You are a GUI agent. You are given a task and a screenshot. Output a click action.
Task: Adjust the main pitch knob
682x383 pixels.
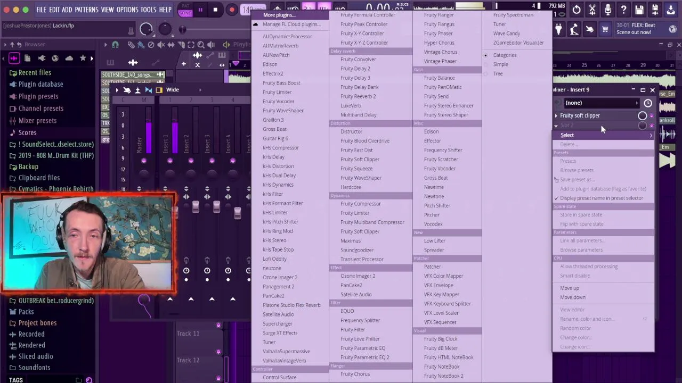[165, 29]
